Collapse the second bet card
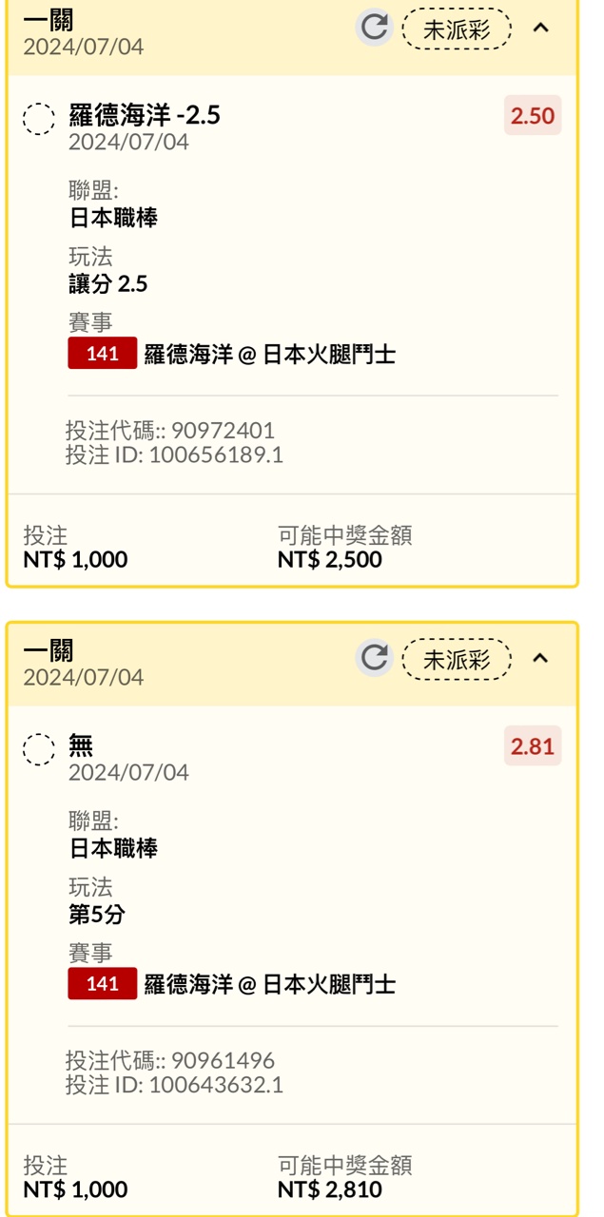Screen dimensions: 604x1217 540,658
